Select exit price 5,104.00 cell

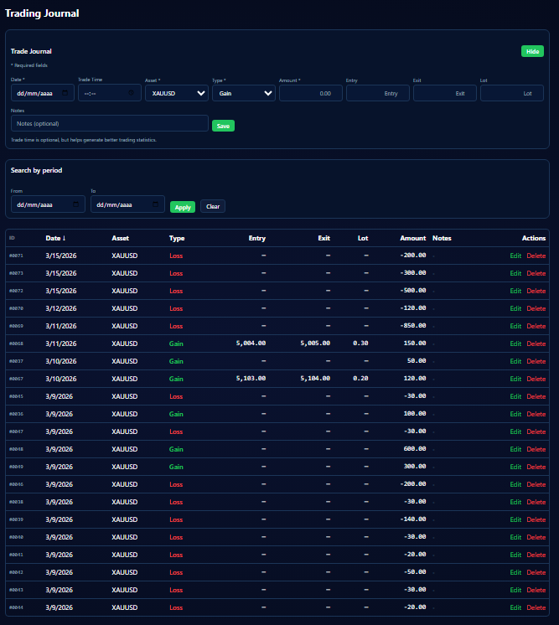pyautogui.click(x=315, y=378)
